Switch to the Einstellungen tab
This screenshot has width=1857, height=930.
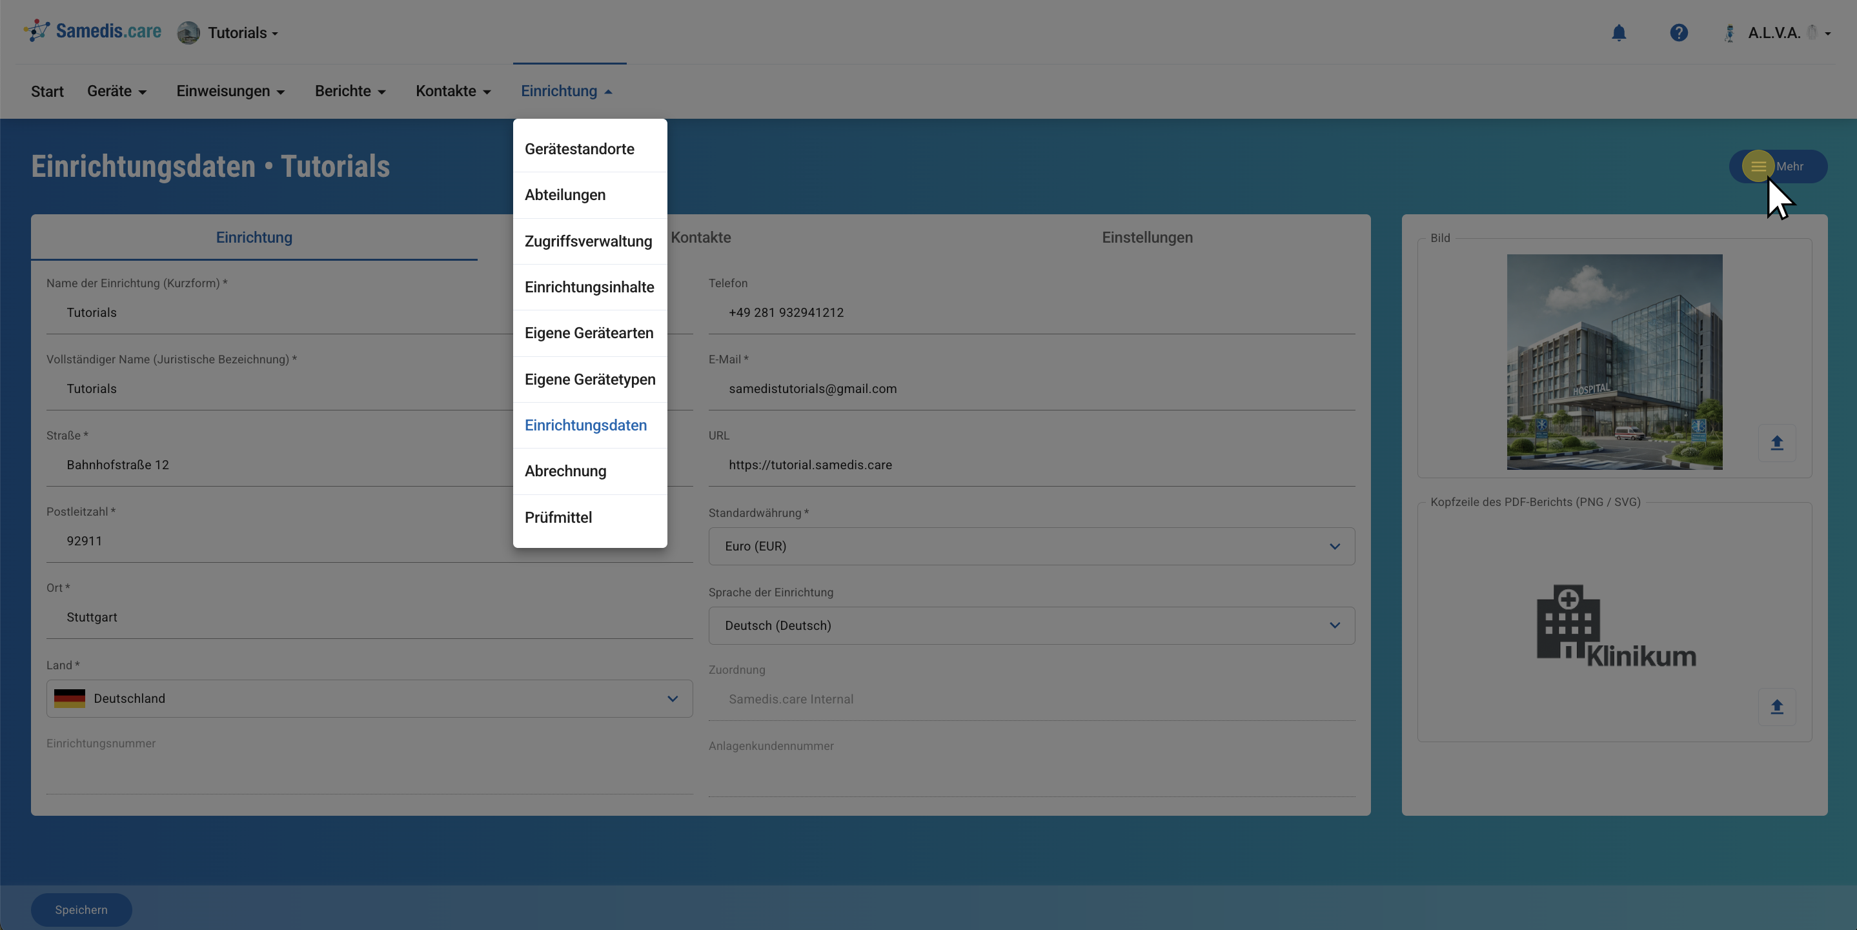1146,238
